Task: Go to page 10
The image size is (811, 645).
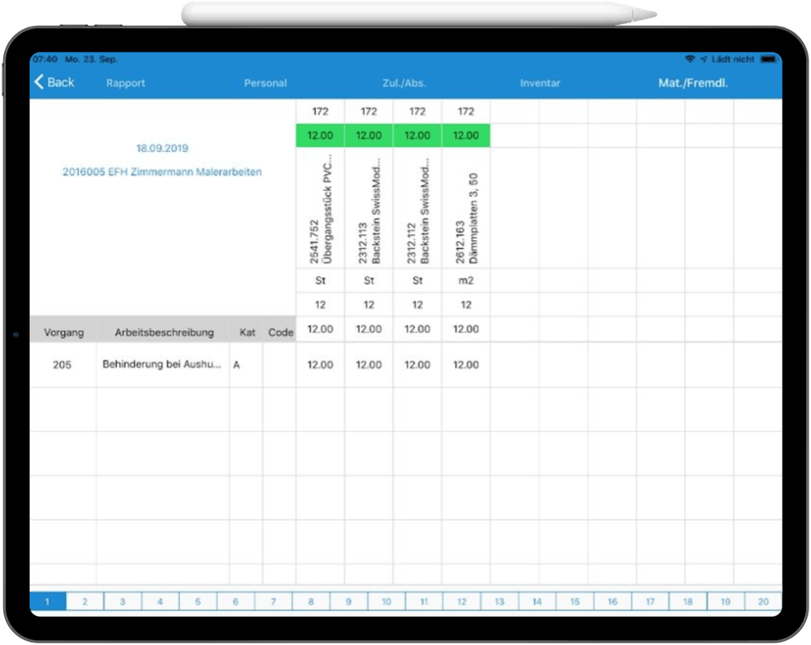Action: pos(386,602)
